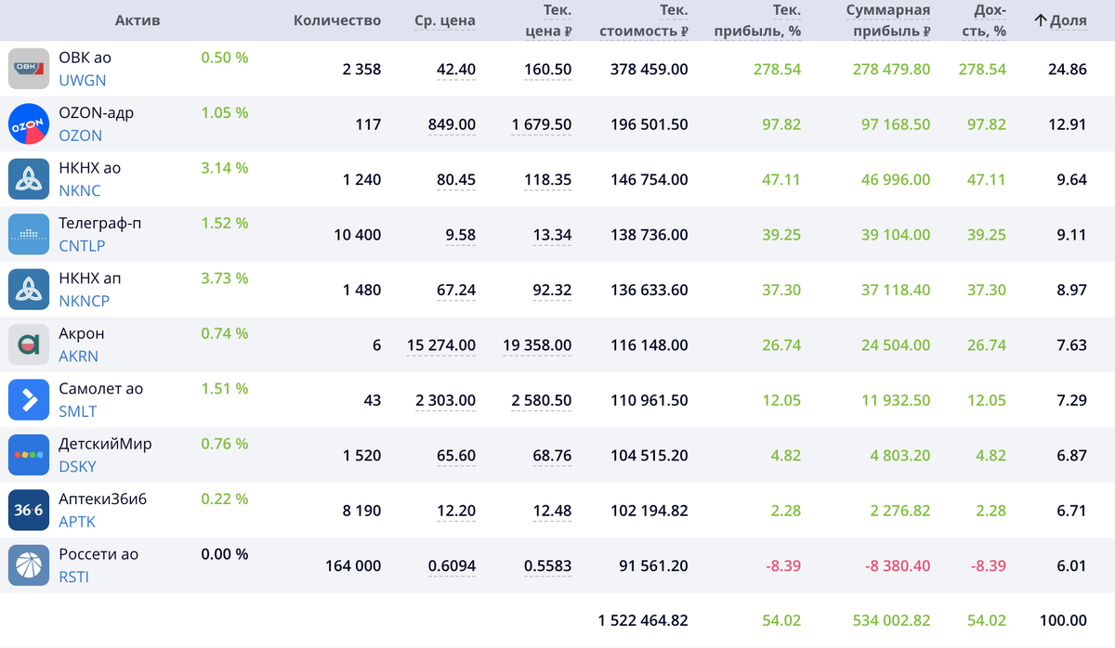The image size is (1115, 648).
Task: Sort by the Актив column header
Action: (137, 20)
